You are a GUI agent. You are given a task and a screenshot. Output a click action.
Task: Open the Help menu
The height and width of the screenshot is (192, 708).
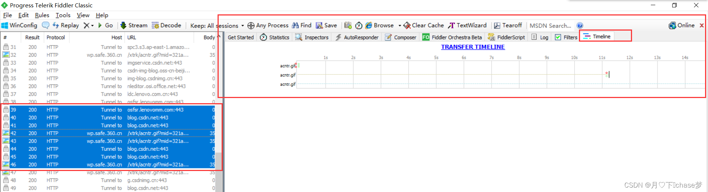click(102, 15)
